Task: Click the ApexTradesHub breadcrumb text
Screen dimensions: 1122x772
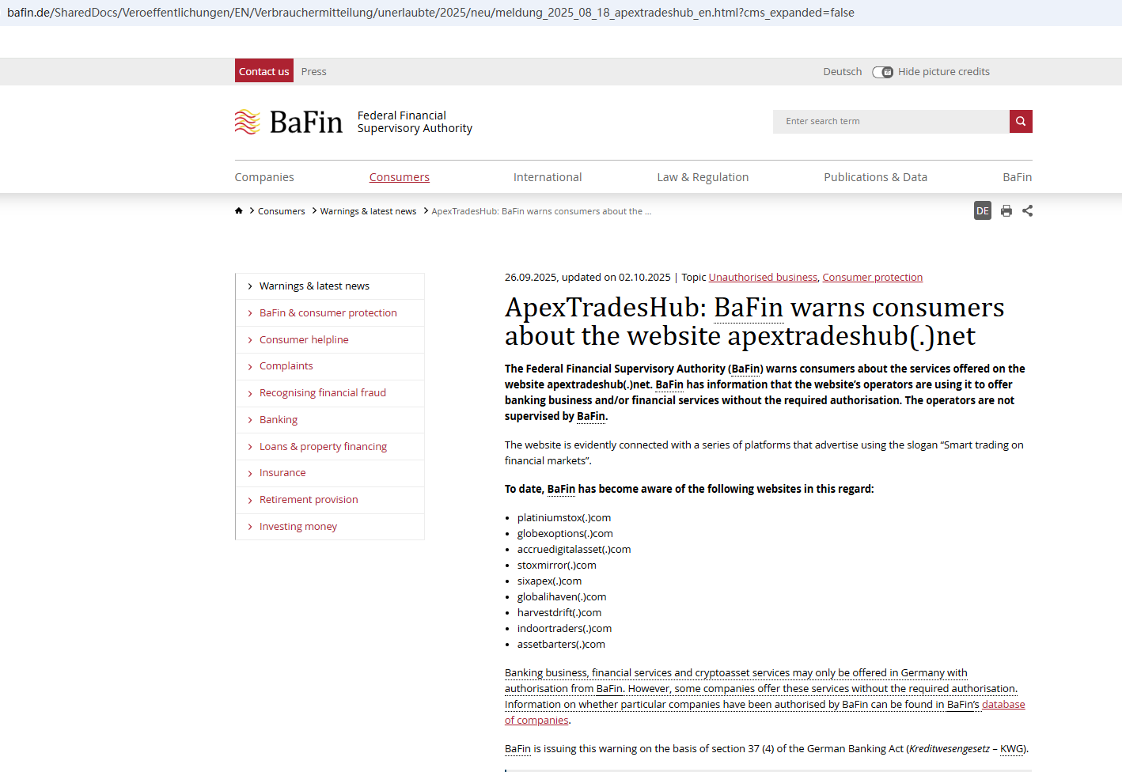Action: [541, 211]
